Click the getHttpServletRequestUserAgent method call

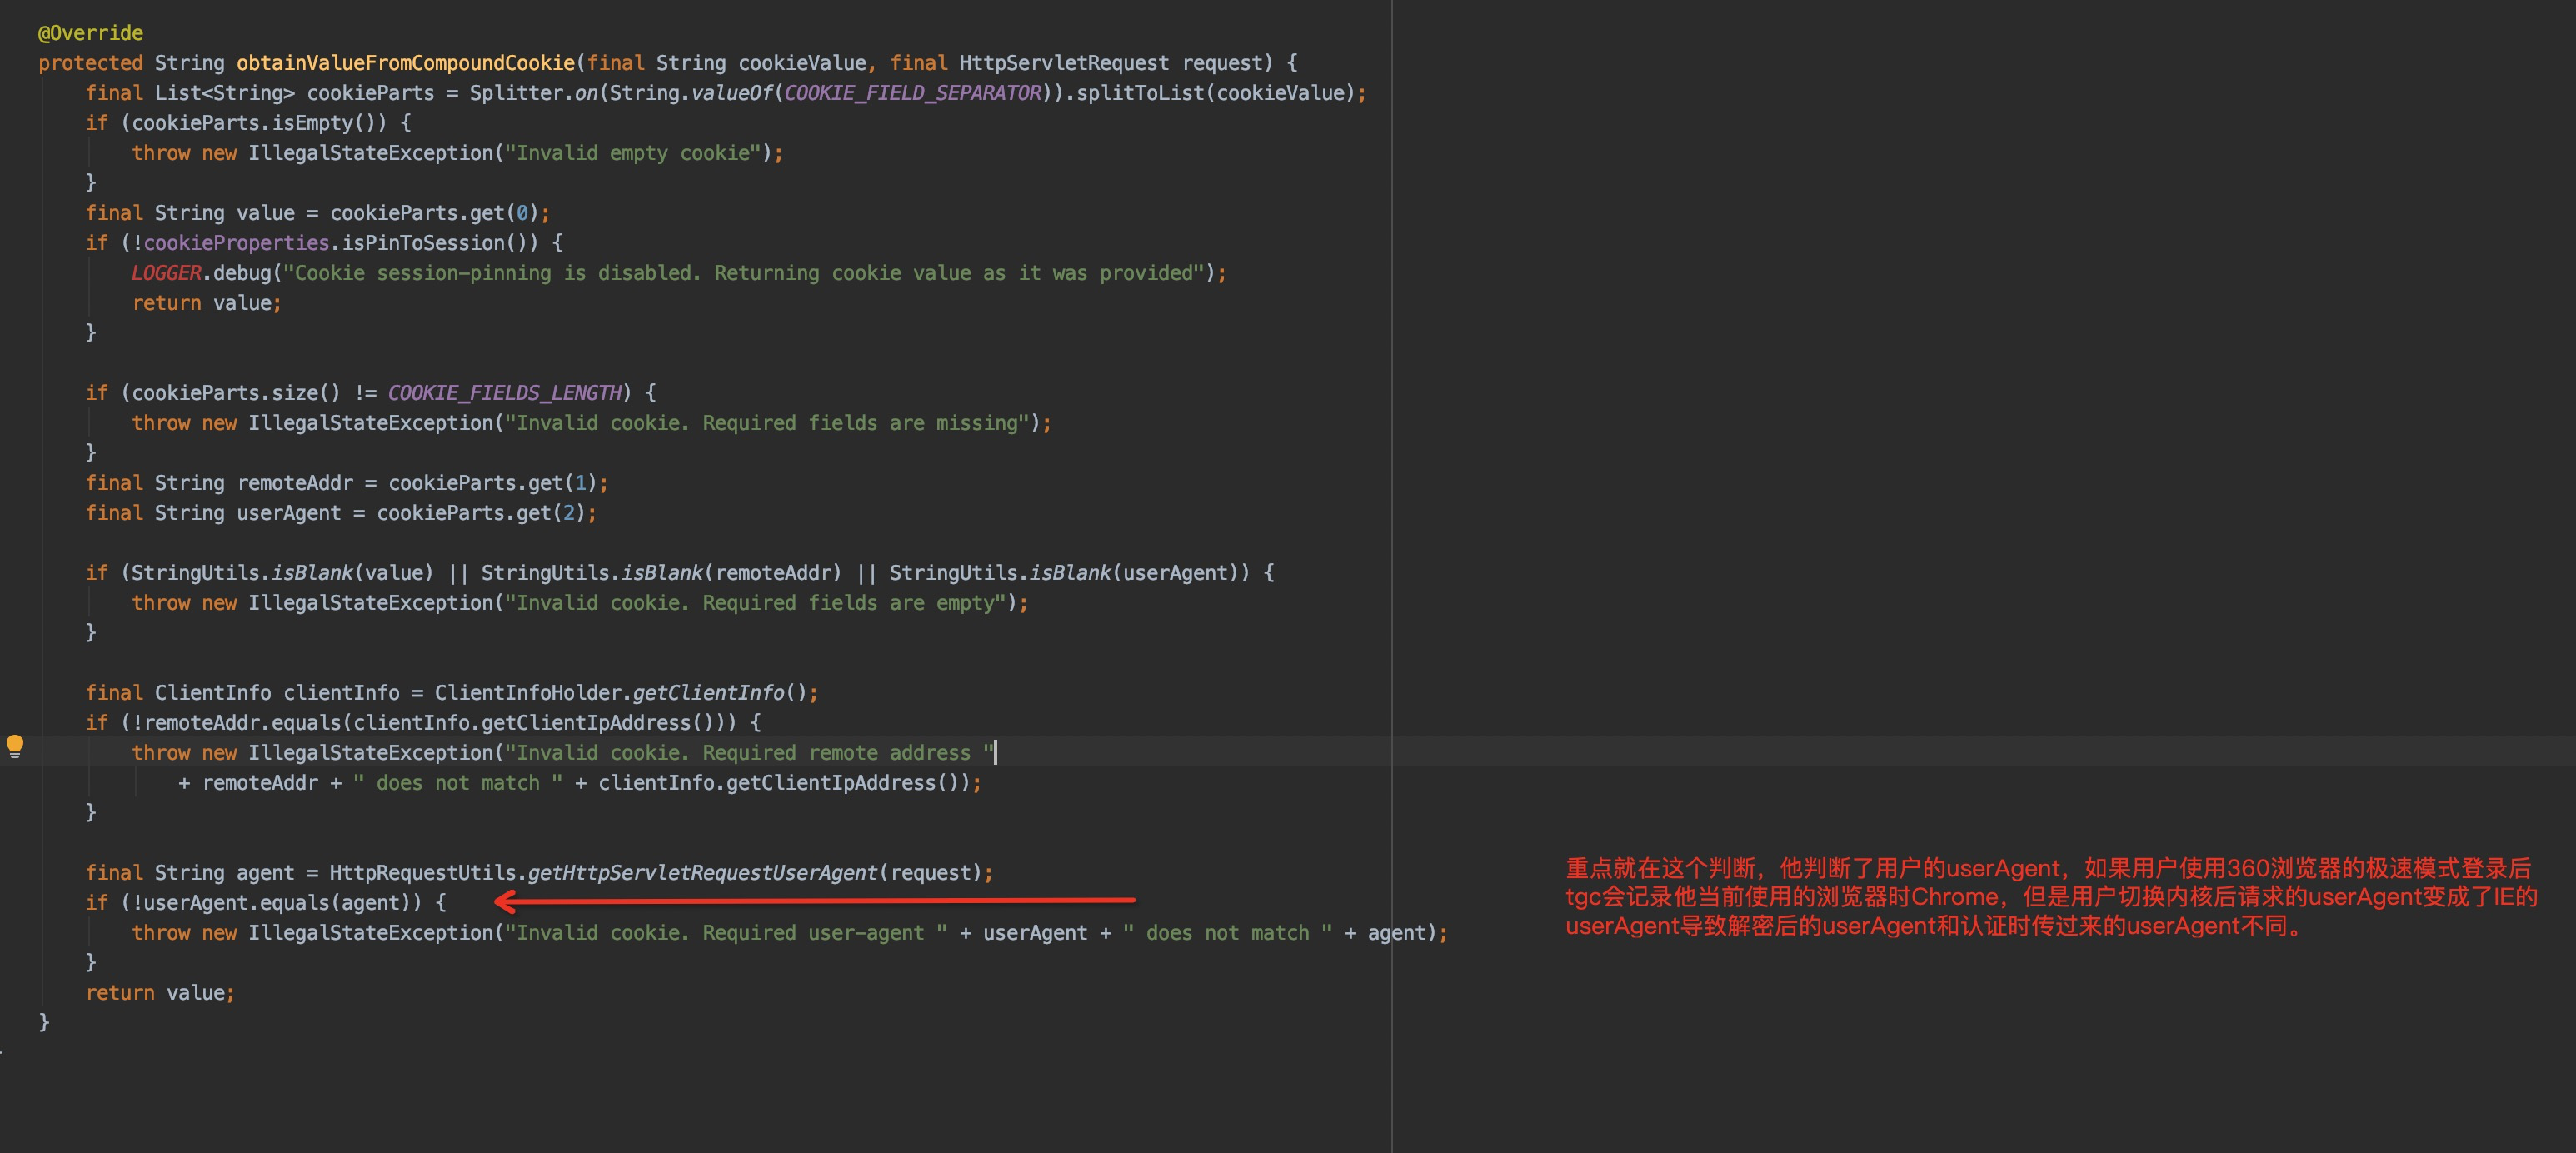click(x=701, y=873)
